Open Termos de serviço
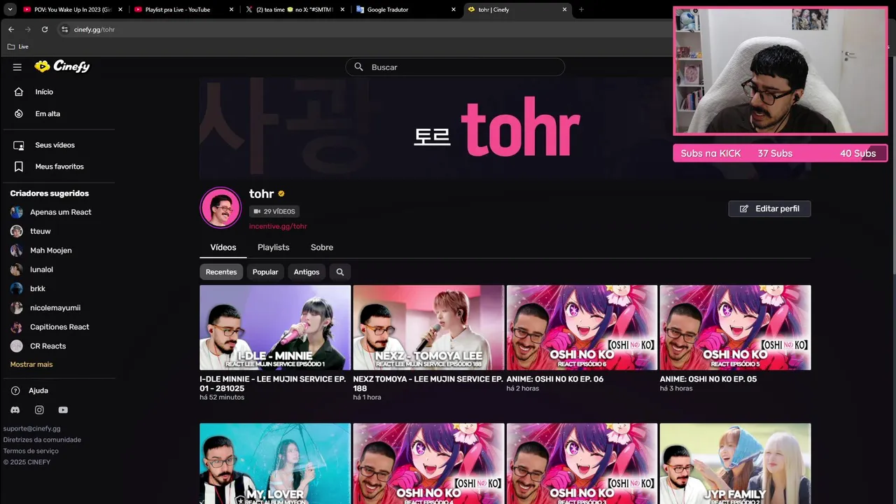This screenshot has height=504, width=896. tap(31, 451)
